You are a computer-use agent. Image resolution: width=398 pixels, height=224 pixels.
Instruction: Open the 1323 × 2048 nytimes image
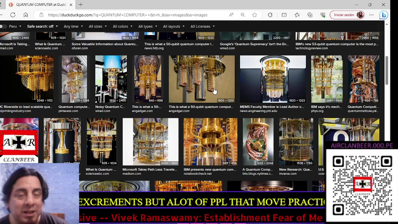click(x=258, y=142)
